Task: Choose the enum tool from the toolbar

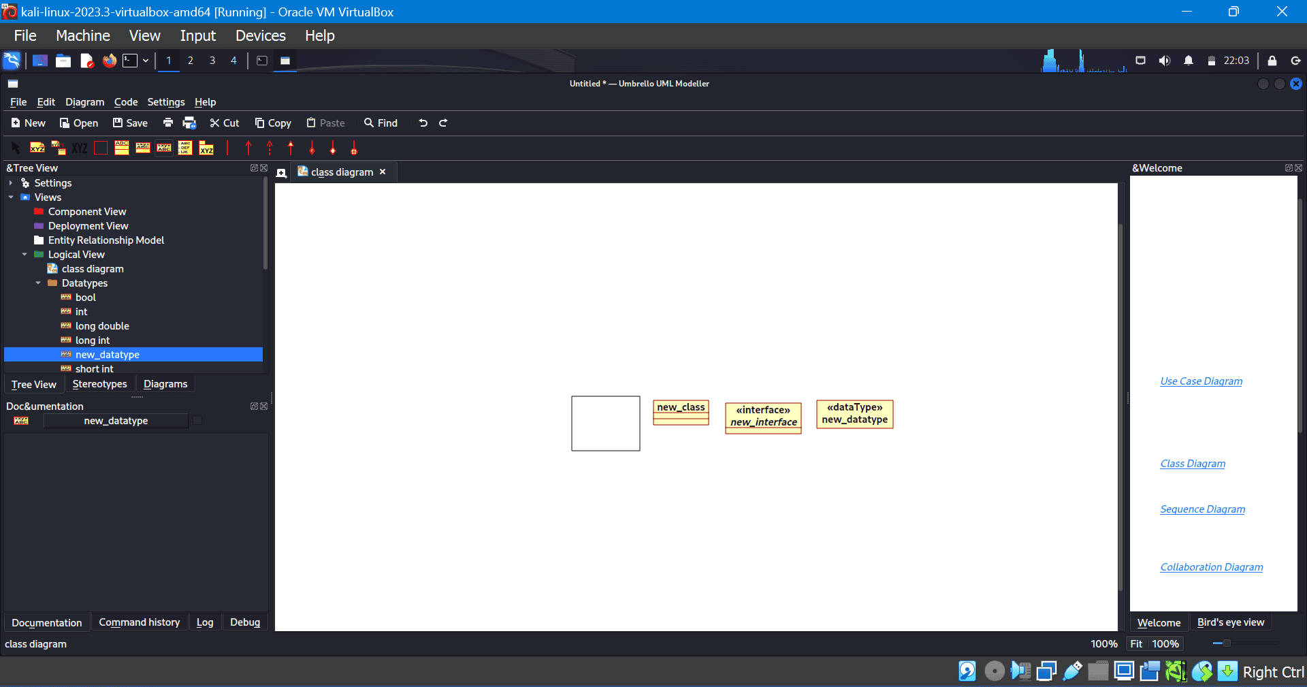Action: coord(185,148)
